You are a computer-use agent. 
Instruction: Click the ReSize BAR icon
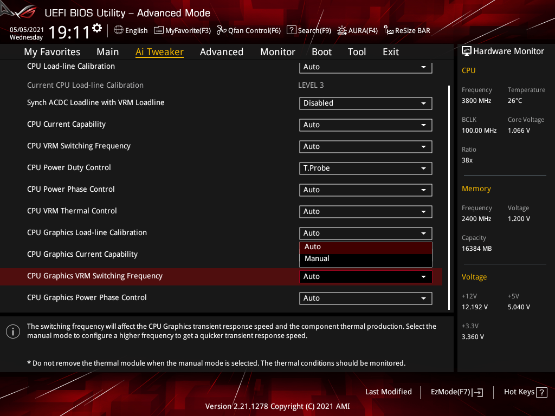[x=388, y=30]
